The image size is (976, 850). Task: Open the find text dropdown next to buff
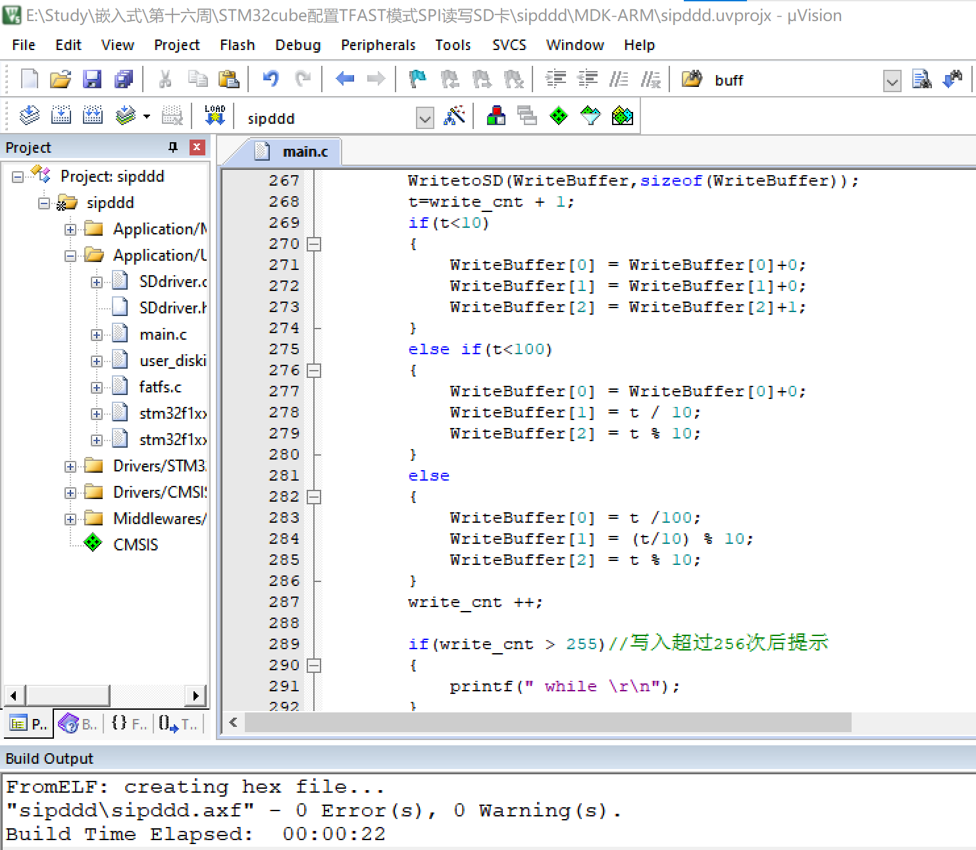point(892,81)
